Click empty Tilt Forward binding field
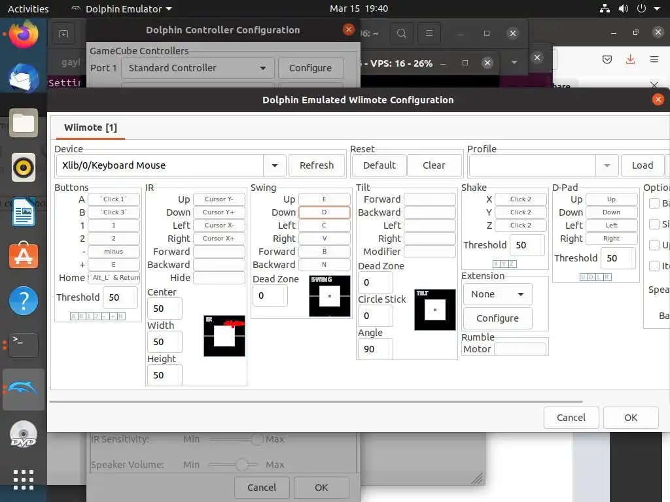 [430, 199]
